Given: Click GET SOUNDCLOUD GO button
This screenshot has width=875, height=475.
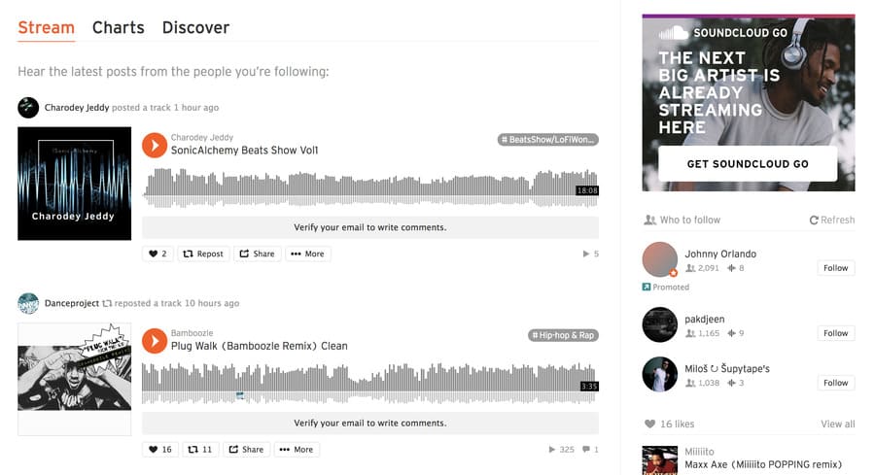Looking at the screenshot, I should [x=748, y=164].
